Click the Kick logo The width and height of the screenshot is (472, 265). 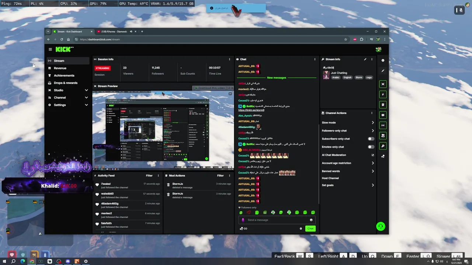[x=65, y=49]
